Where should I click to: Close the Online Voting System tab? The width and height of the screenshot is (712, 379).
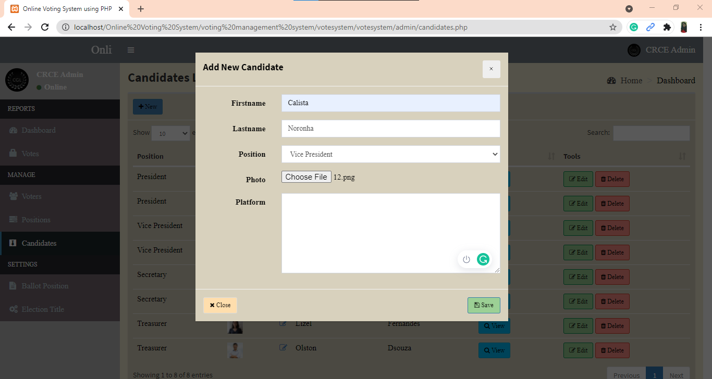coord(121,9)
